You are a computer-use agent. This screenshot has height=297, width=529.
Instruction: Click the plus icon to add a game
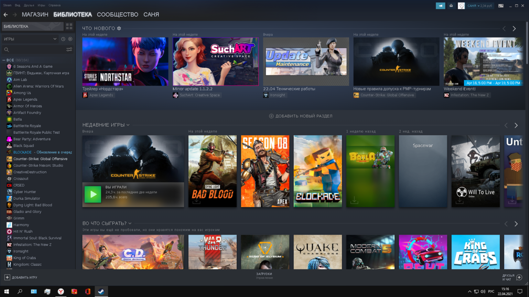pyautogui.click(x=7, y=277)
